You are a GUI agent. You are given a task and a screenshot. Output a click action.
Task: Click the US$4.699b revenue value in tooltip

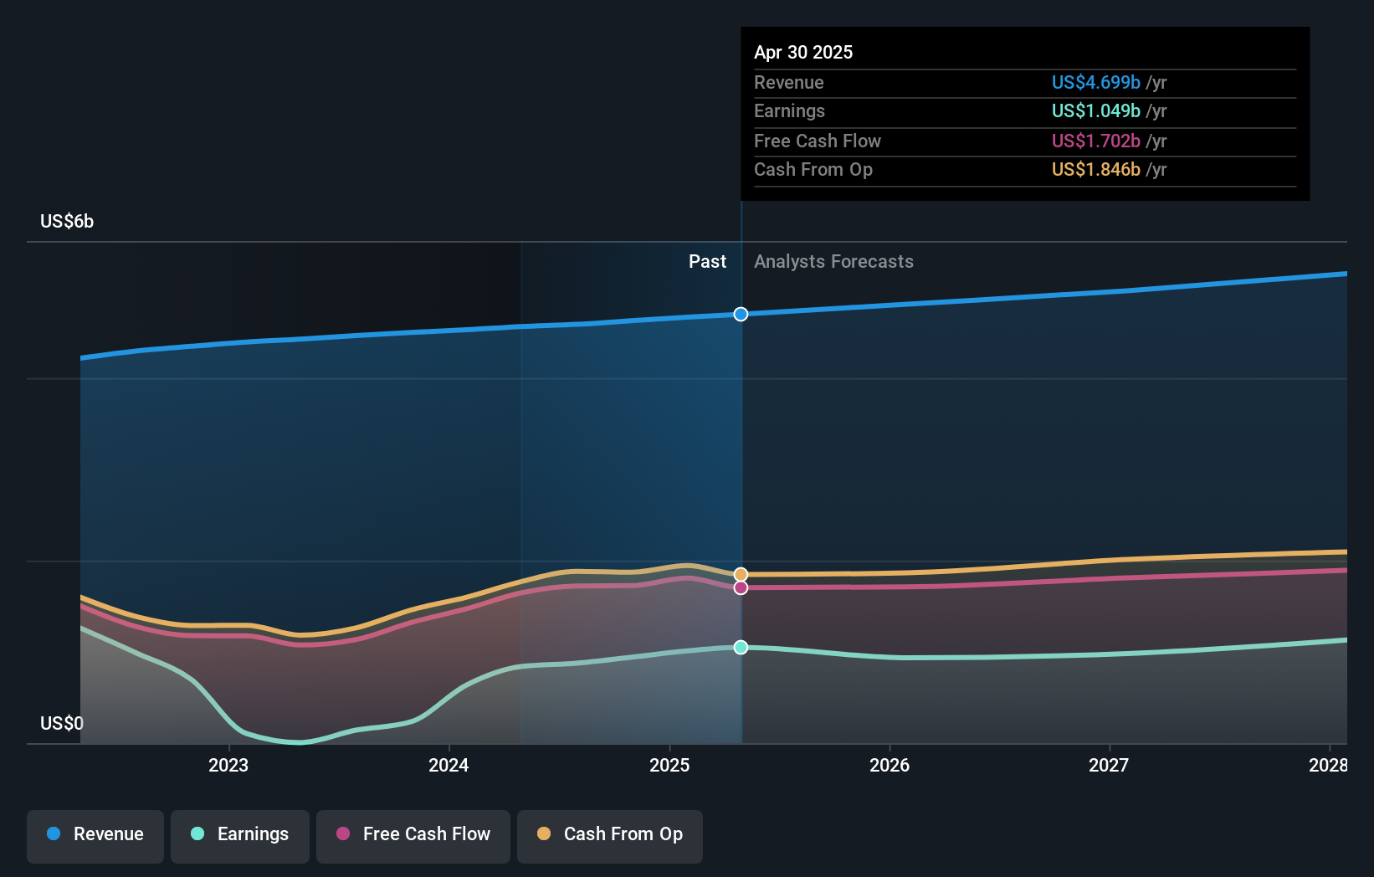pos(1095,83)
